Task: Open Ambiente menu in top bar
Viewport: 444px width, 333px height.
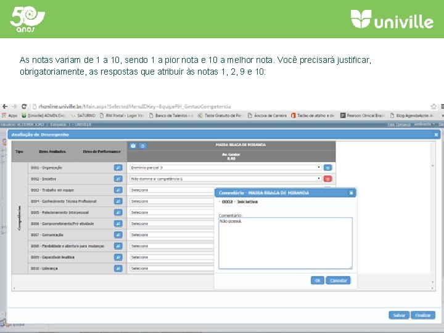Action: pyautogui.click(x=424, y=125)
